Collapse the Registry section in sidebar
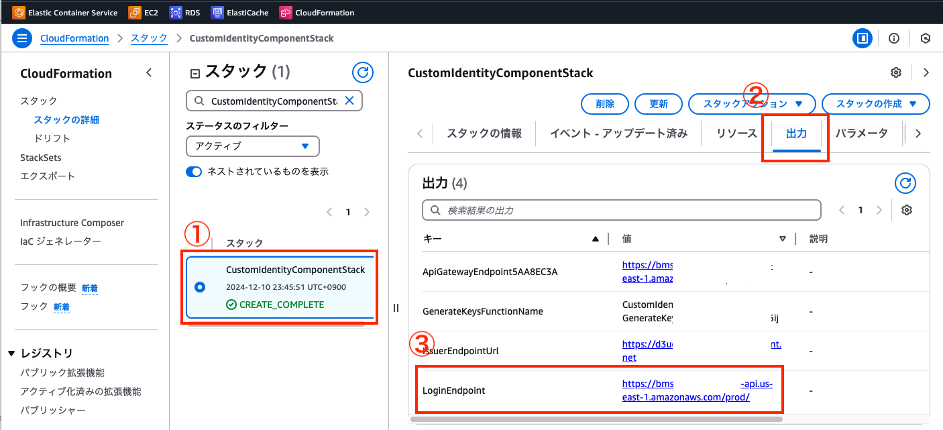Viewport: 943px width, 430px height. click(11, 353)
